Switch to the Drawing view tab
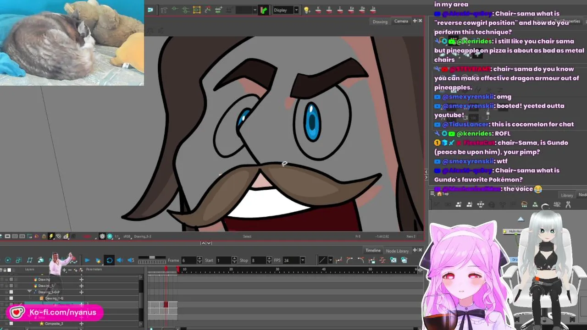This screenshot has width=587, height=330. [x=380, y=22]
